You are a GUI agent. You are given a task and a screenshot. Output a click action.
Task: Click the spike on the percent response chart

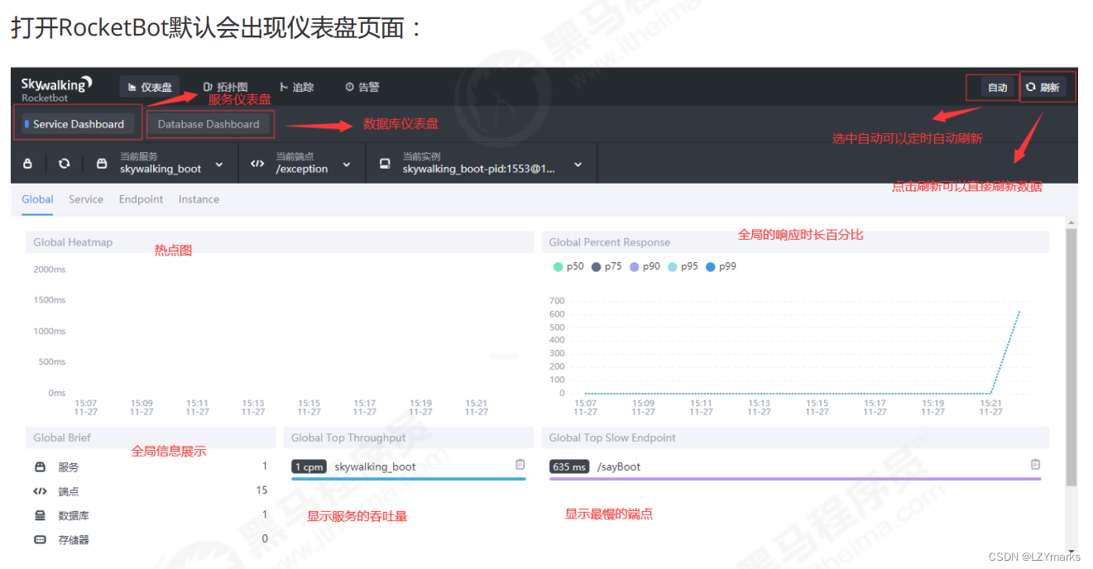[x=1019, y=312]
